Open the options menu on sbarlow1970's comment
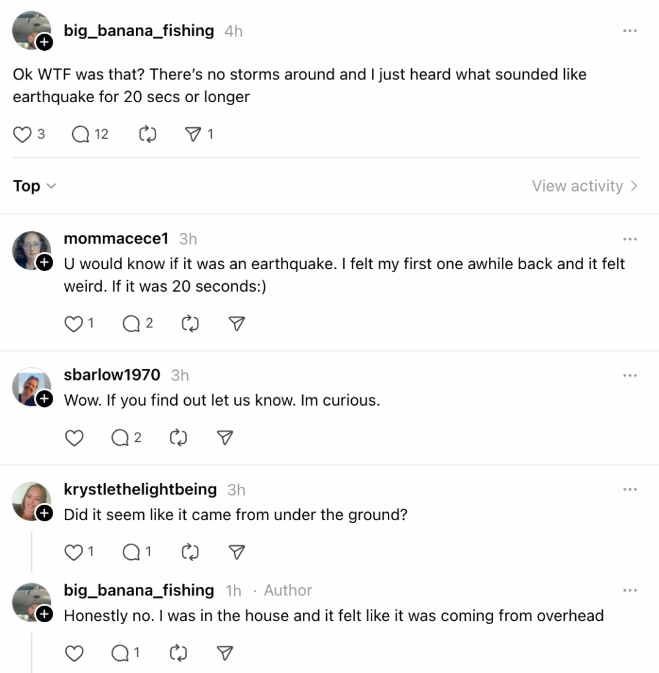 pyautogui.click(x=630, y=375)
